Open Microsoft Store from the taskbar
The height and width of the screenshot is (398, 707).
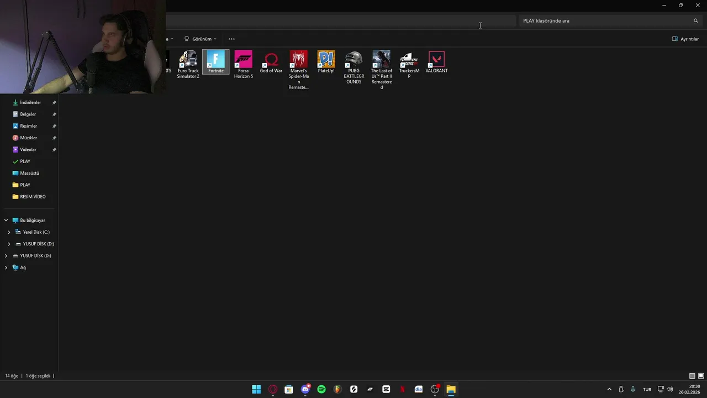(x=289, y=389)
